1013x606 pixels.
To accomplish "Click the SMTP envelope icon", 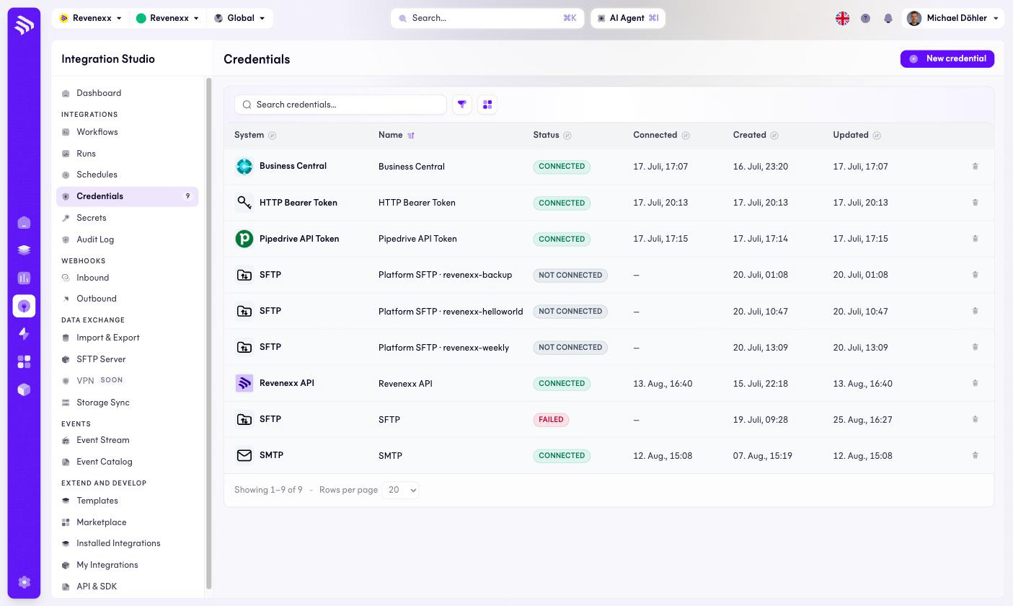I will tap(244, 455).
